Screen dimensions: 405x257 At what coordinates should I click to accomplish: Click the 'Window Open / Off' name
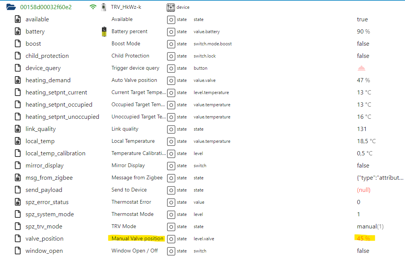click(x=135, y=251)
